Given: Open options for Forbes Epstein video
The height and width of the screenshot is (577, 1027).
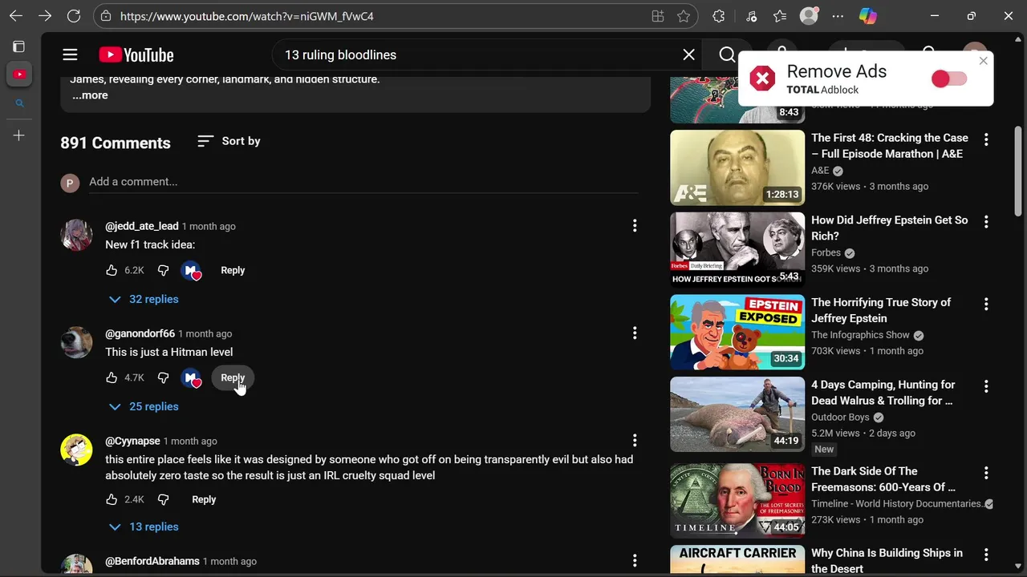Looking at the screenshot, I should (986, 222).
